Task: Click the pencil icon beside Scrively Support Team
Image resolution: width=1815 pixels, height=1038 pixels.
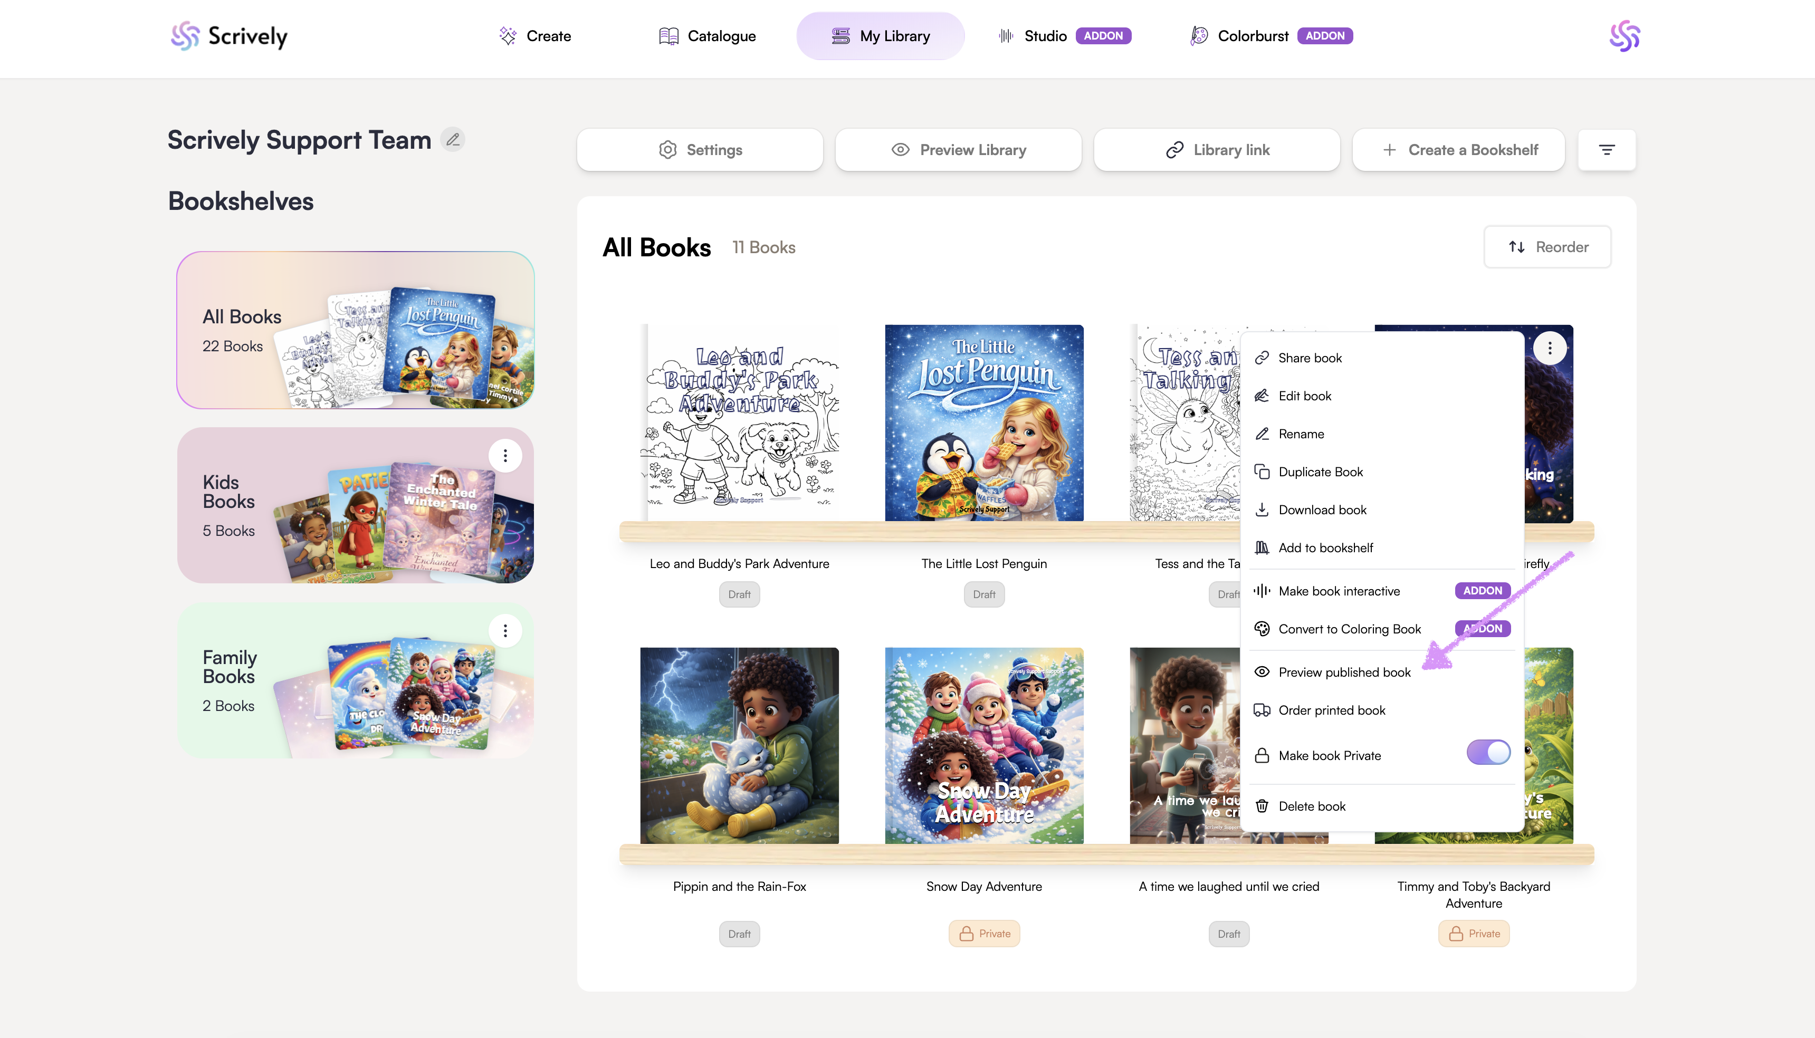Action: point(453,139)
